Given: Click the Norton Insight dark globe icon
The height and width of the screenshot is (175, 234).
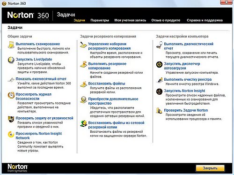Looking at the screenshot, I should click(x=159, y=91).
